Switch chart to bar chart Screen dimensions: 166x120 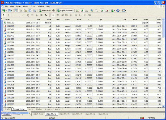click(x=77, y=11)
